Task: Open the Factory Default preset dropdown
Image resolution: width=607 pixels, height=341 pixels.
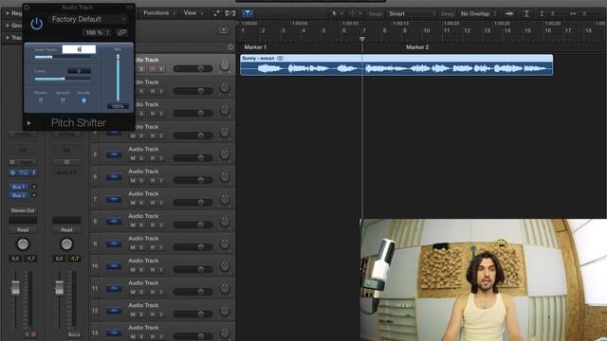Action: tap(88, 19)
